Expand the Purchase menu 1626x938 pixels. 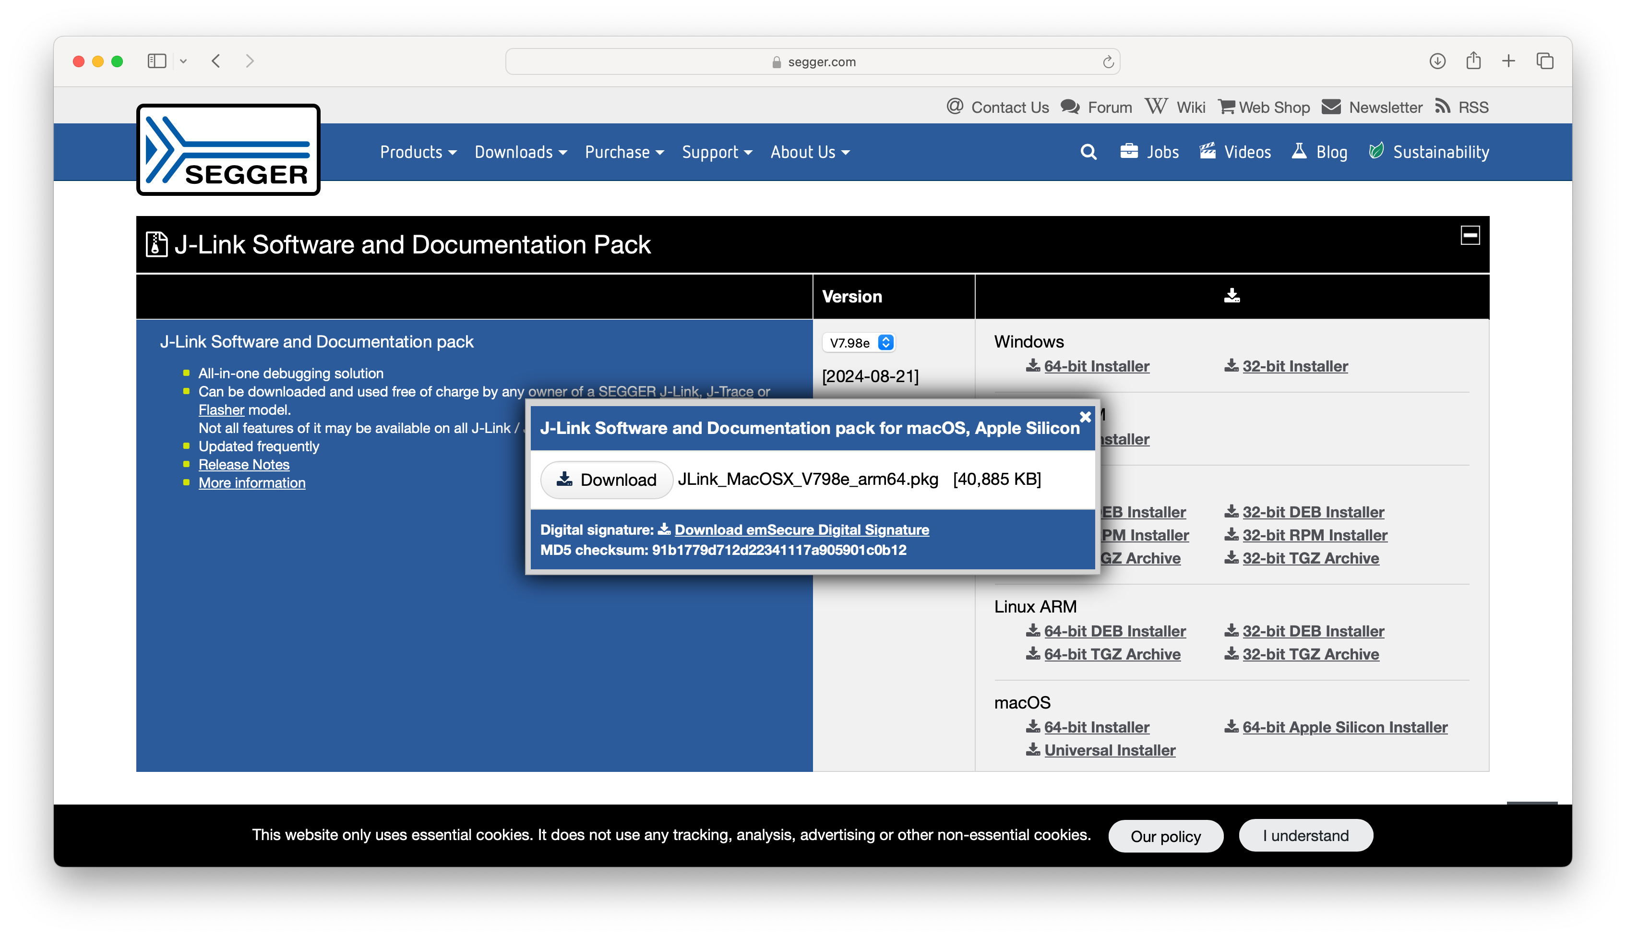(x=624, y=152)
